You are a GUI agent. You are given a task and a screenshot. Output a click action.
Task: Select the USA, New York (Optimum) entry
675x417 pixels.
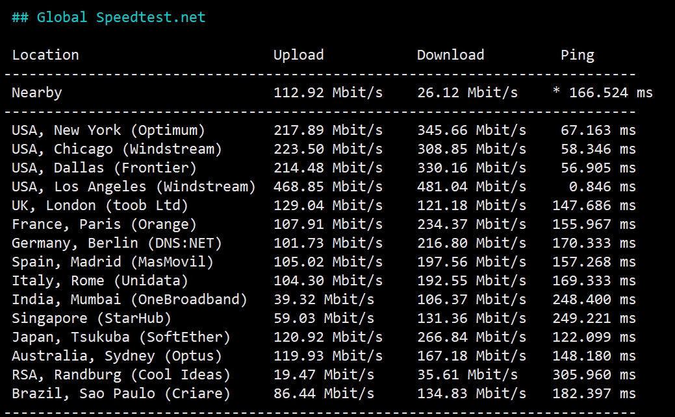pos(108,130)
